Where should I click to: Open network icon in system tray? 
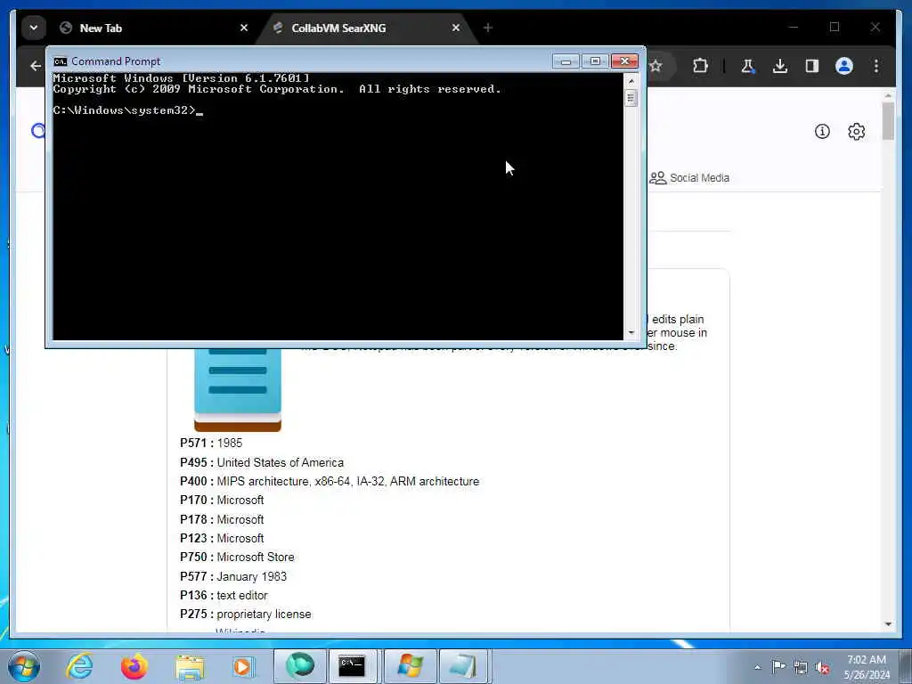tap(801, 667)
